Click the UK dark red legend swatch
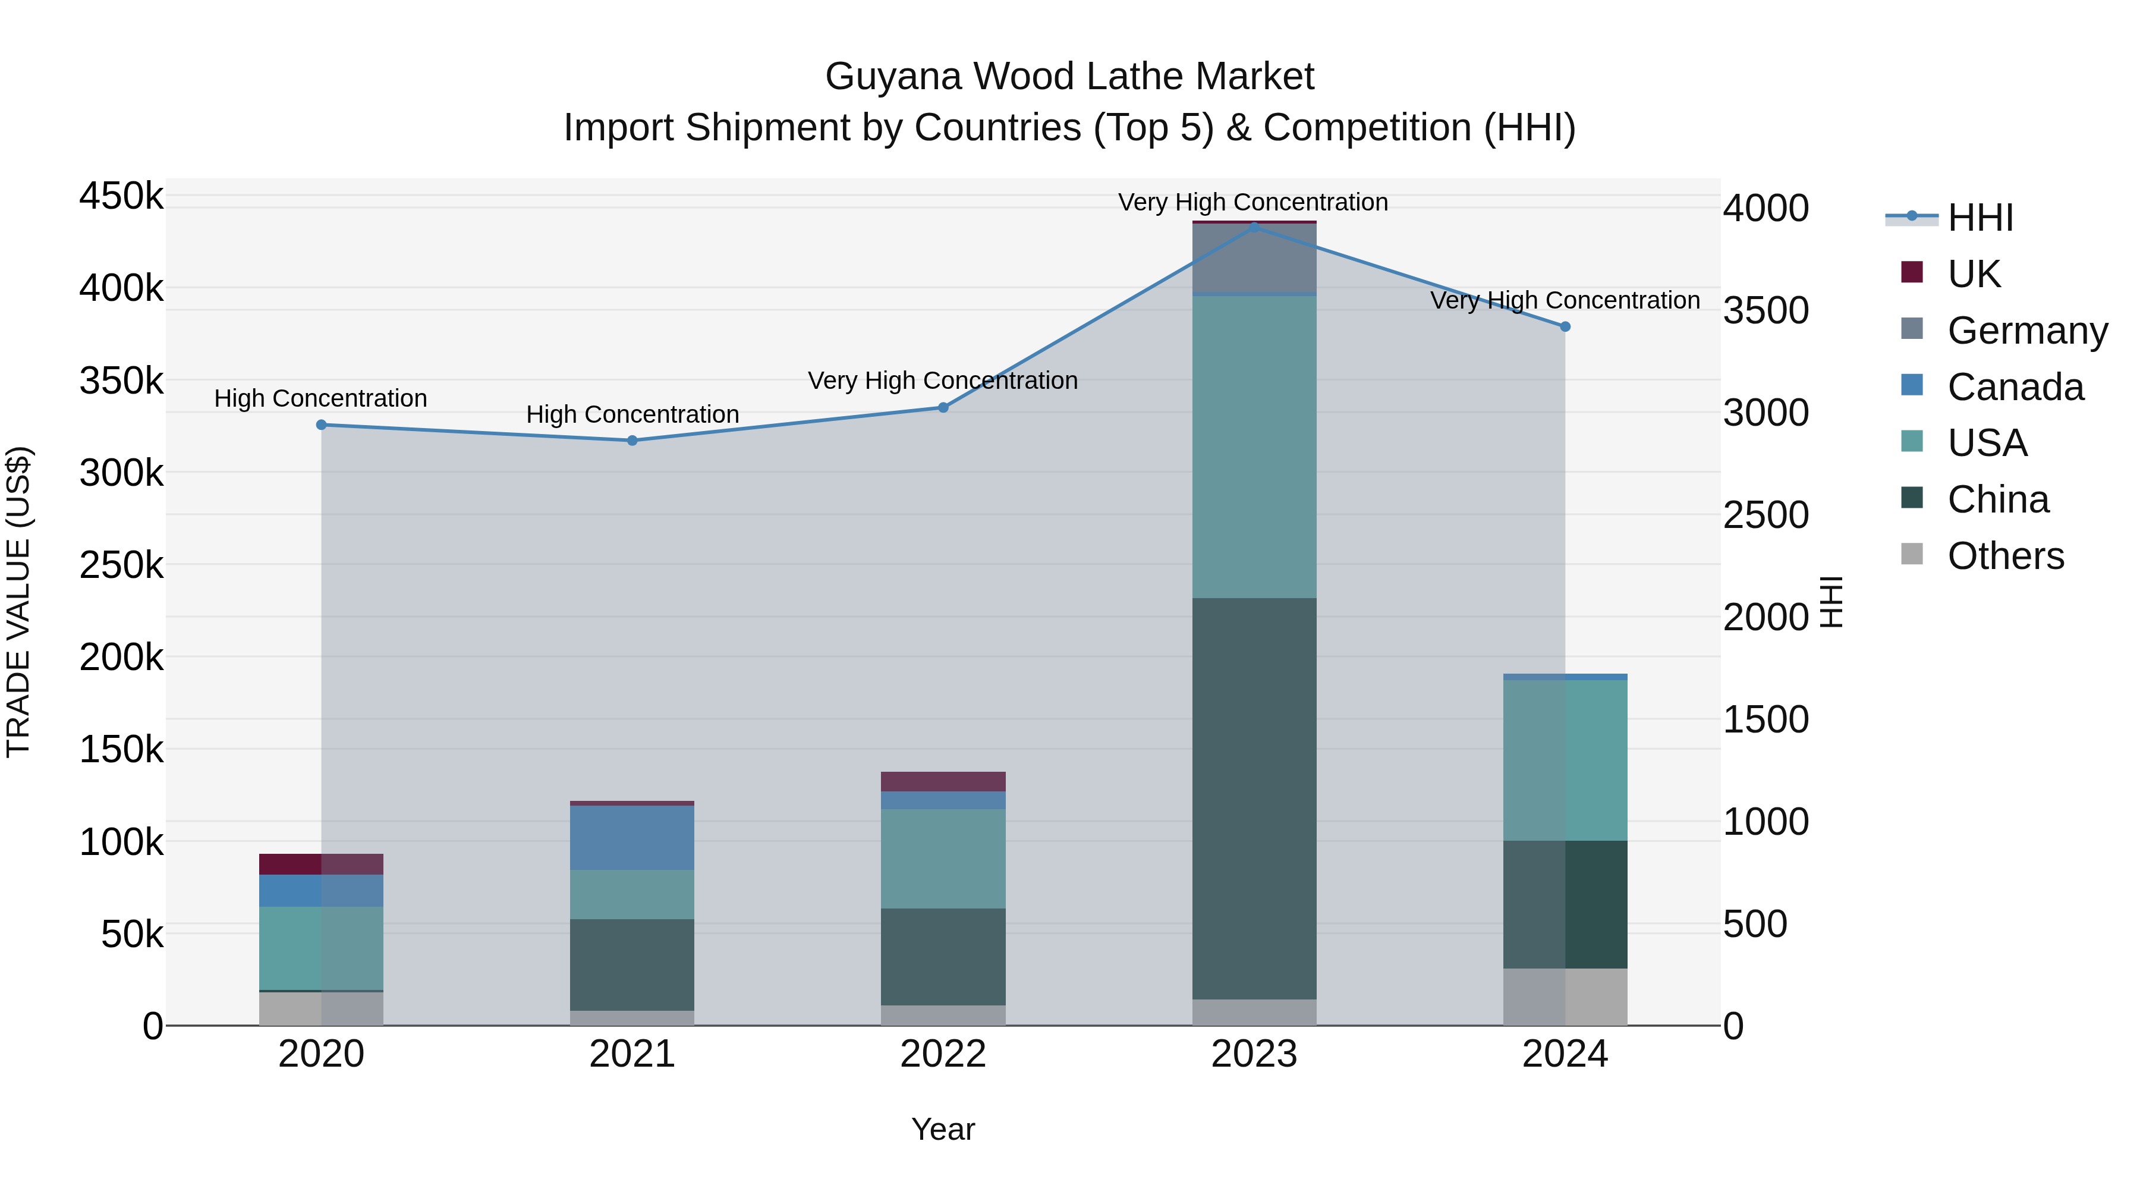The width and height of the screenshot is (2140, 1204). 1912,272
